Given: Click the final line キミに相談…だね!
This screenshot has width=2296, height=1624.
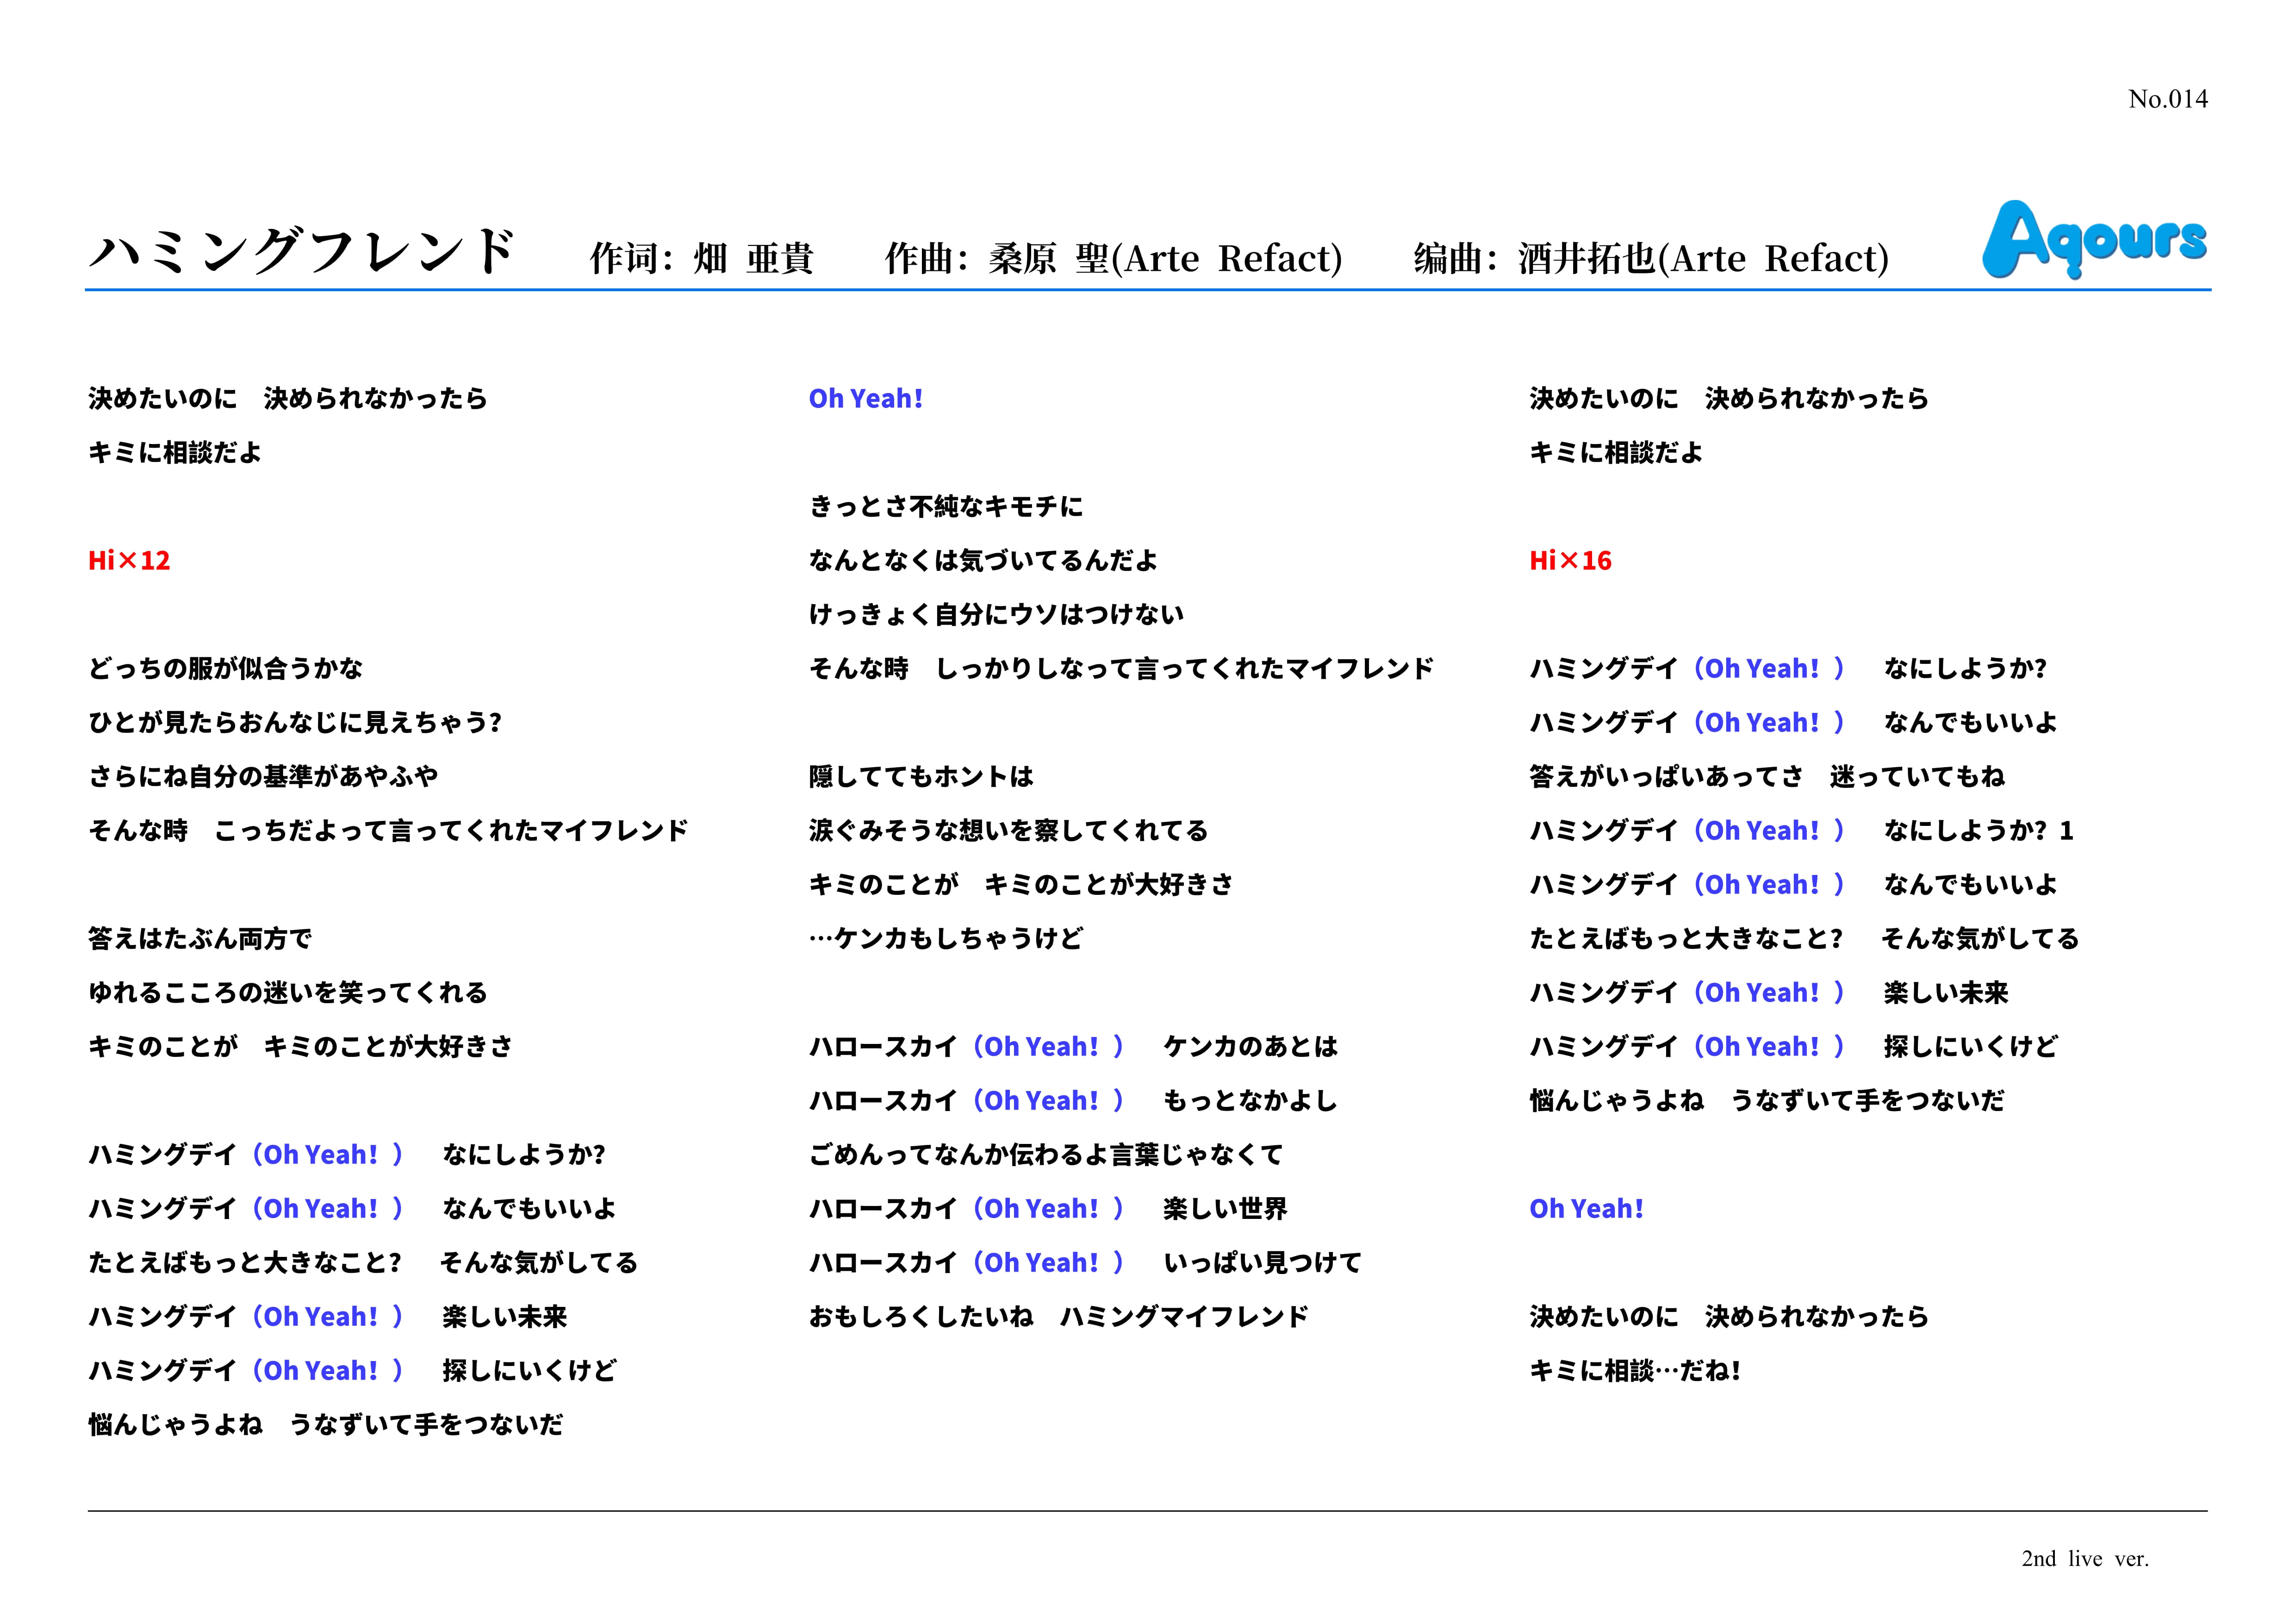Looking at the screenshot, I should [x=1635, y=1370].
